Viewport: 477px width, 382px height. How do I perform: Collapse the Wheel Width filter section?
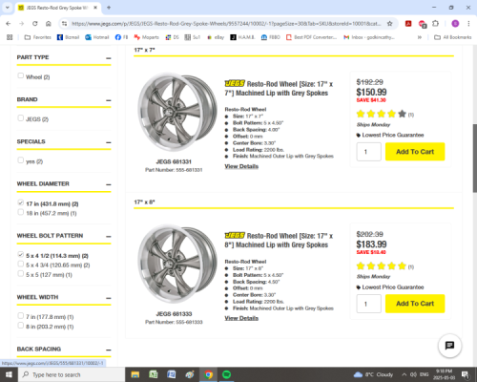coord(109,298)
